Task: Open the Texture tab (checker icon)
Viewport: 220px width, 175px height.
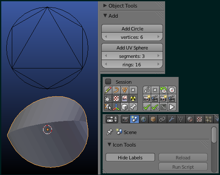Action: tap(199, 119)
